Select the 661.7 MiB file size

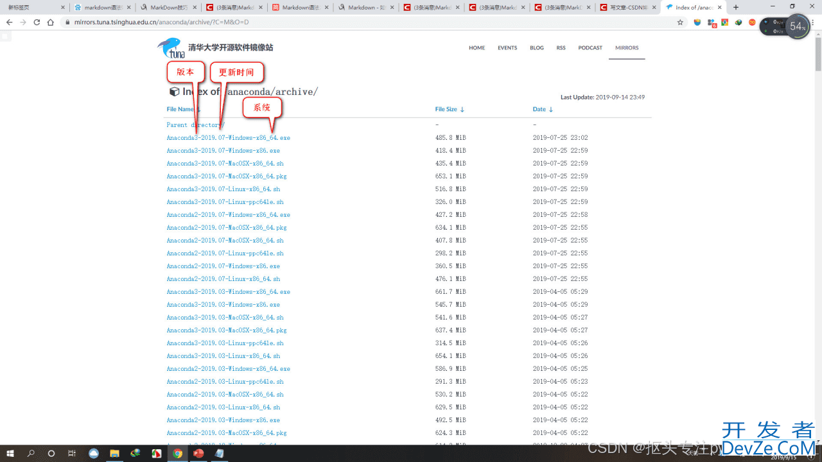(450, 292)
